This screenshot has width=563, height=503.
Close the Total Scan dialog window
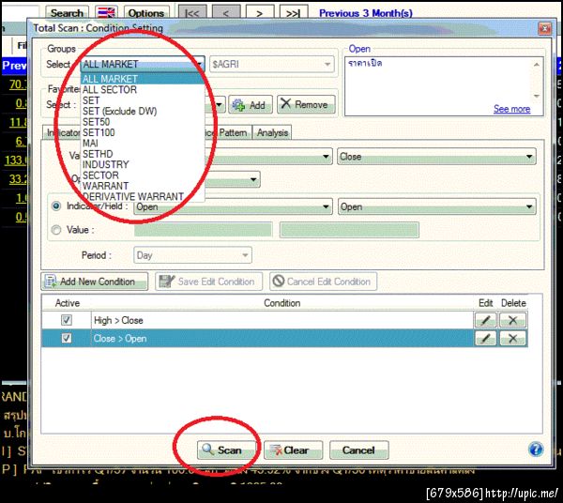[x=544, y=28]
